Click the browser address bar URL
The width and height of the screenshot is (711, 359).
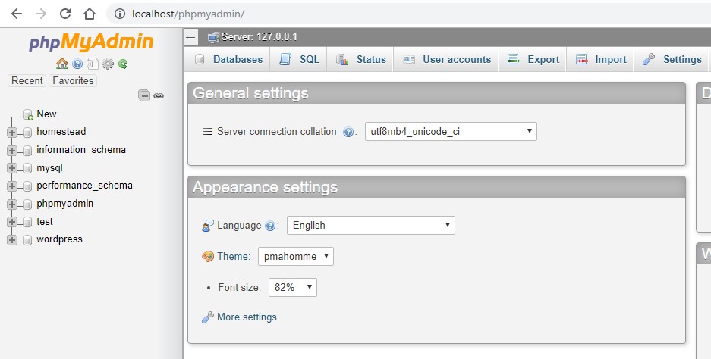(x=188, y=14)
